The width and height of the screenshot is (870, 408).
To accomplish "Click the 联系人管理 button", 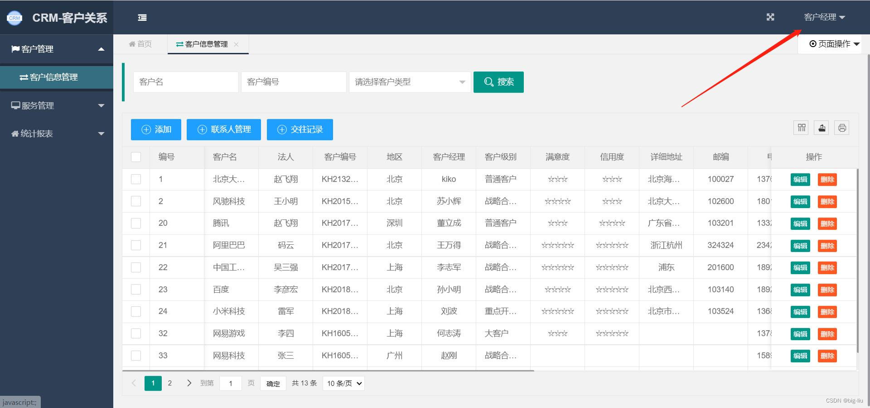I will 224,129.
